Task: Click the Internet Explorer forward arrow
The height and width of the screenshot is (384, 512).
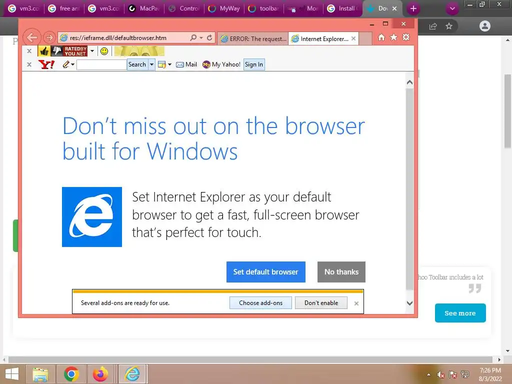Action: tap(49, 37)
